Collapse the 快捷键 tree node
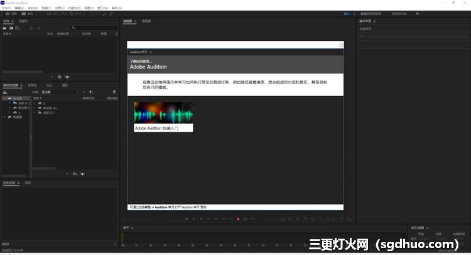The height and width of the screenshot is (255, 471). 4,117
